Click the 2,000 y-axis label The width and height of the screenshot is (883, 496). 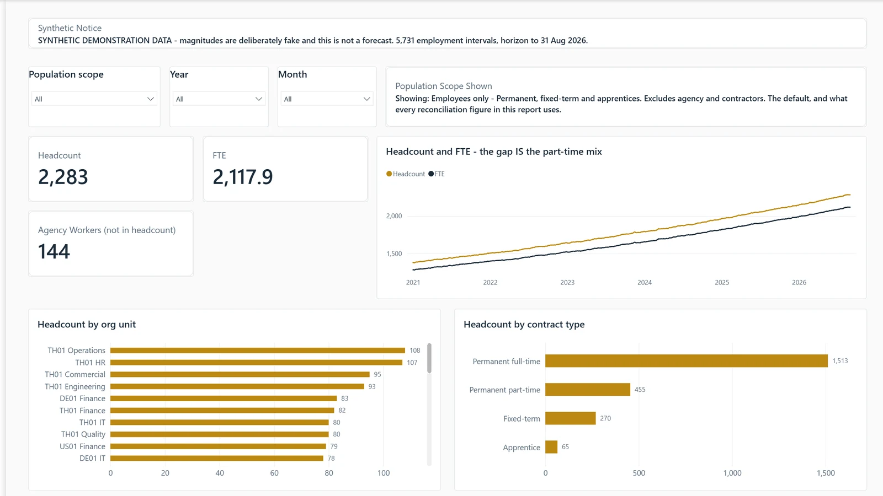[x=394, y=216]
